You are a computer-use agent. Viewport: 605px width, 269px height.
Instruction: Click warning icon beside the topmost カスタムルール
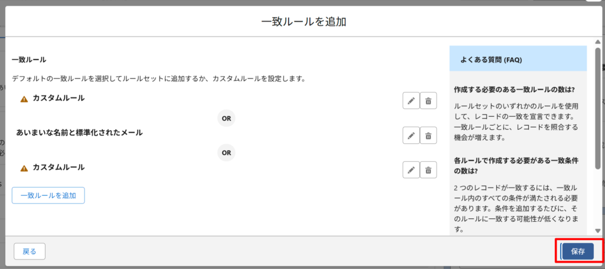[x=24, y=99]
